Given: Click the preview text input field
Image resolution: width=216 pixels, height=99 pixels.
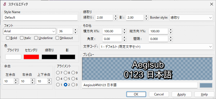Looking at the screenshot, I should click(x=140, y=85).
